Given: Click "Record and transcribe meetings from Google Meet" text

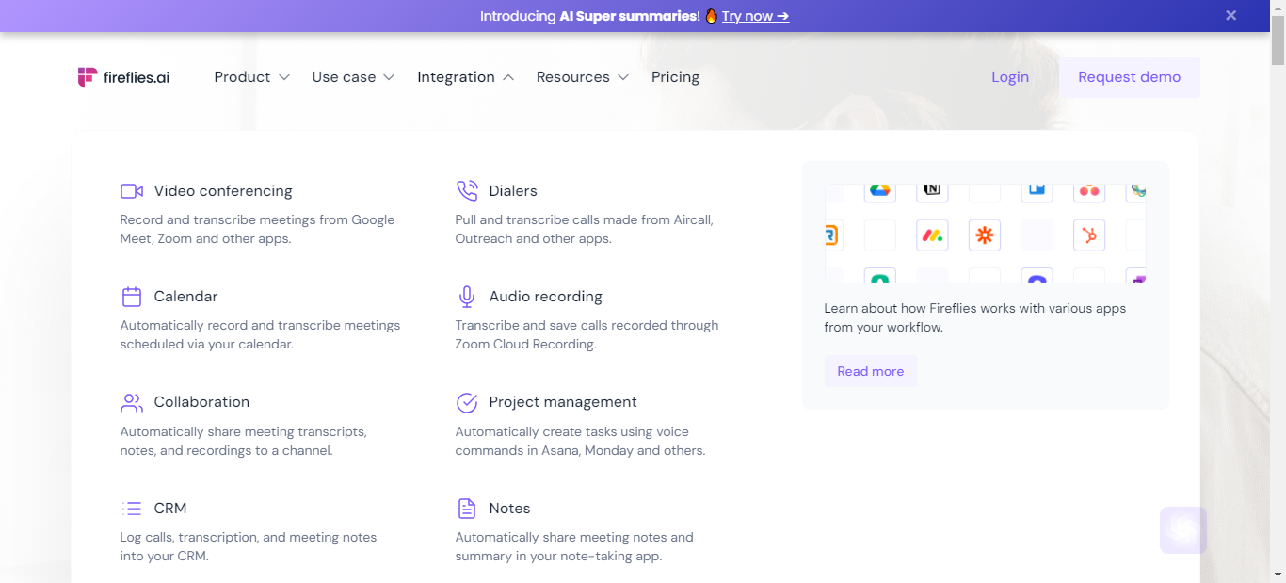Looking at the screenshot, I should tap(257, 229).
